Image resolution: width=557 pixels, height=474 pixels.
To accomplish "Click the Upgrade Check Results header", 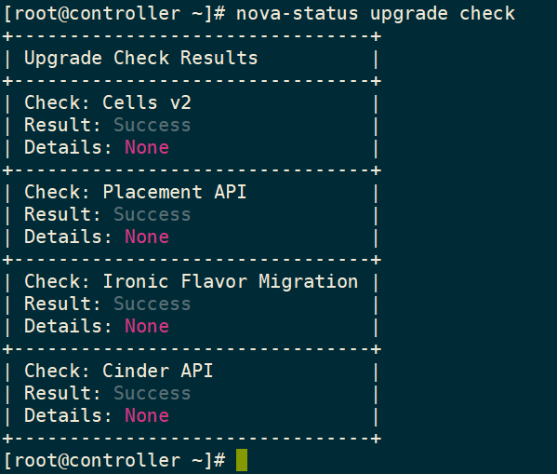I will (141, 59).
